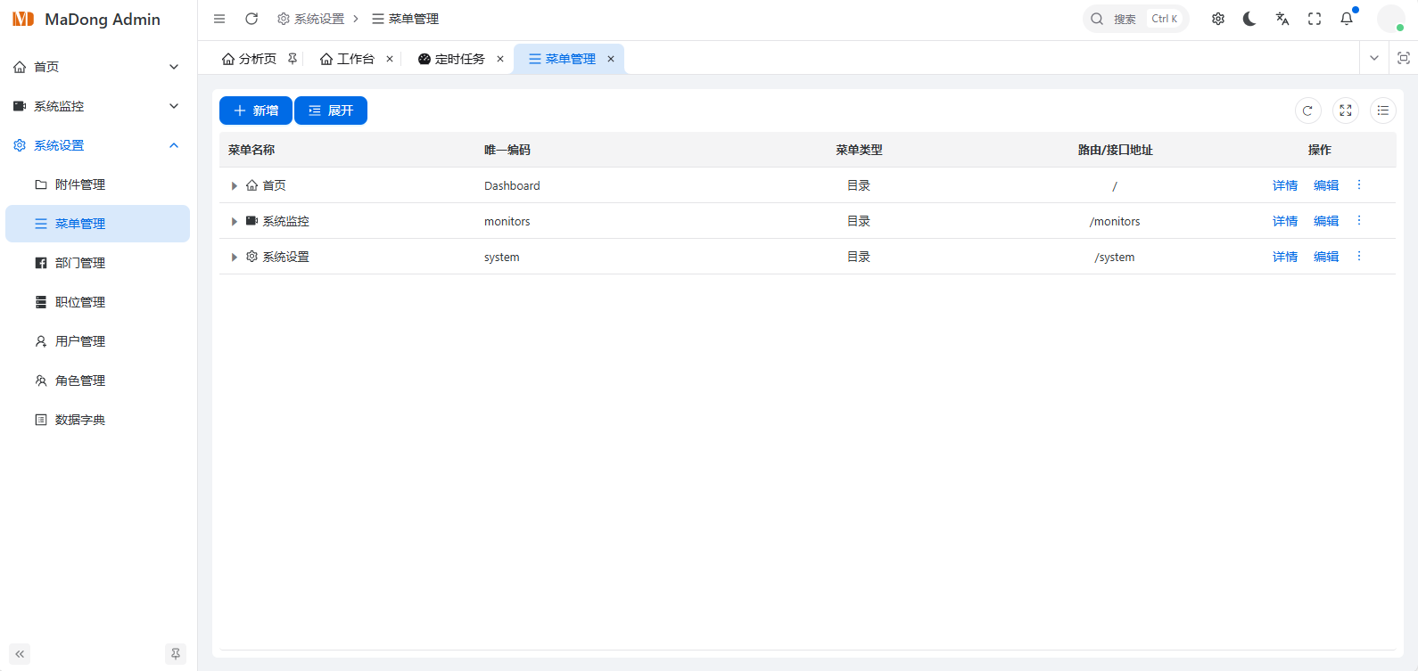The image size is (1418, 671).
Task: Open 详情 for system row
Action: [x=1285, y=257]
